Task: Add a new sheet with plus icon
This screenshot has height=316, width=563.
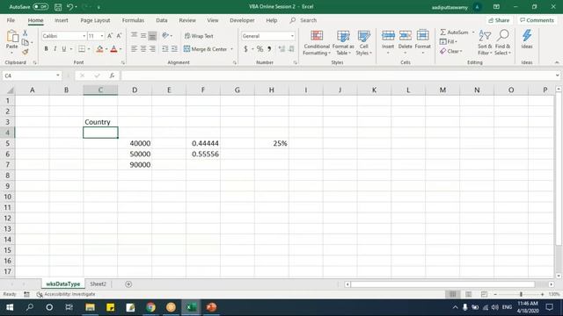Action: coord(128,284)
